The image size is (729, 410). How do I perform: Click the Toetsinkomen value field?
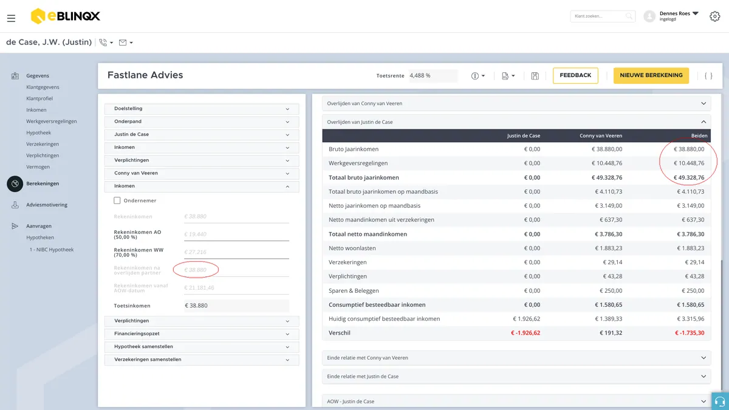(x=236, y=306)
